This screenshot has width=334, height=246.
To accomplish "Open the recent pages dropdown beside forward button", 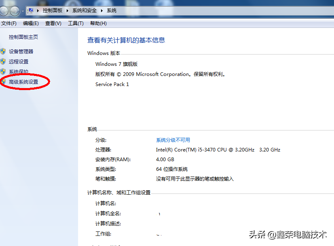I will (x=23, y=11).
